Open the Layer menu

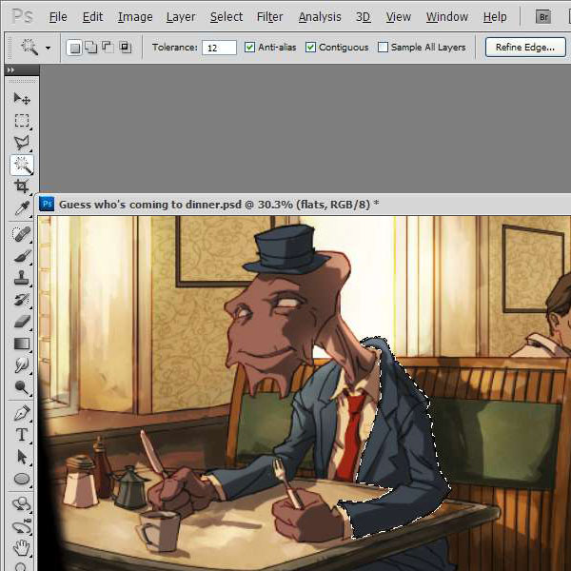(181, 17)
